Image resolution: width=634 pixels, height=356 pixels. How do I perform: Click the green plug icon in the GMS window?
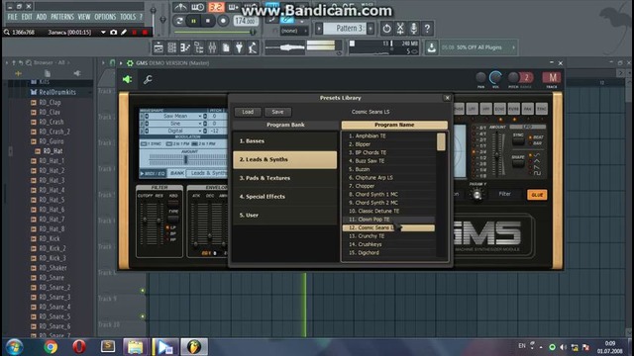pyautogui.click(x=128, y=79)
